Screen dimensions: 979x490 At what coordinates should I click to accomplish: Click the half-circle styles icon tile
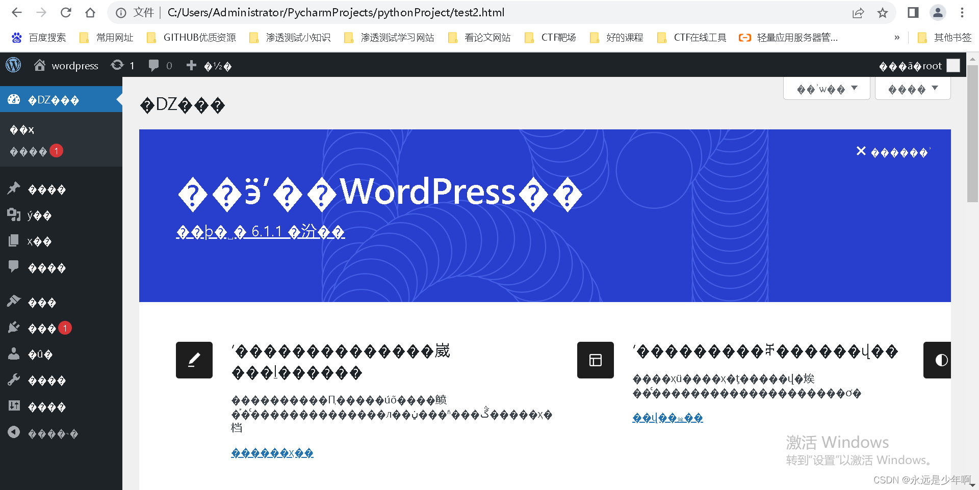pyautogui.click(x=938, y=360)
